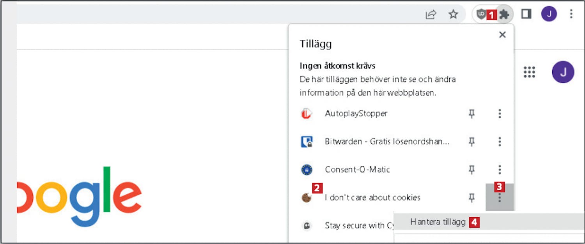585x244 pixels.
Task: Open more options for Consent-O-Matic
Action: pyautogui.click(x=500, y=170)
